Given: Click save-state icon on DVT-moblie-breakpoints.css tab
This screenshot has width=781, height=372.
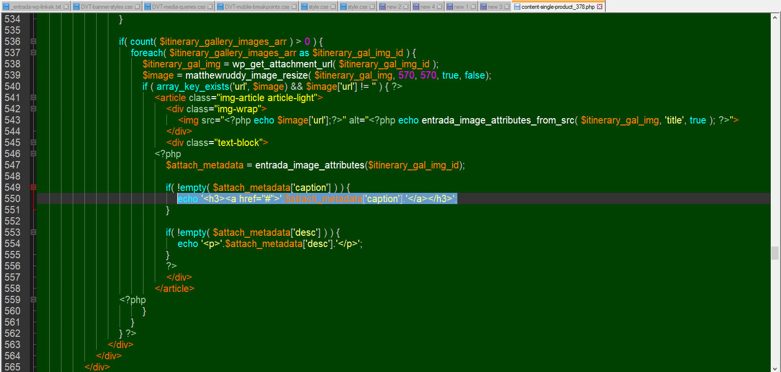Looking at the screenshot, I should [x=220, y=7].
